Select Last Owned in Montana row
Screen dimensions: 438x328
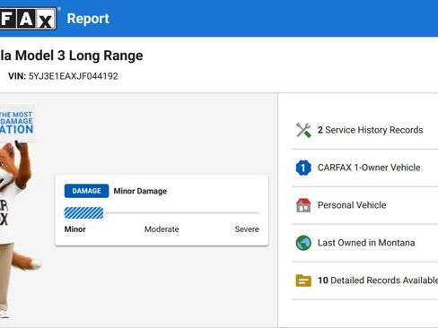click(365, 243)
